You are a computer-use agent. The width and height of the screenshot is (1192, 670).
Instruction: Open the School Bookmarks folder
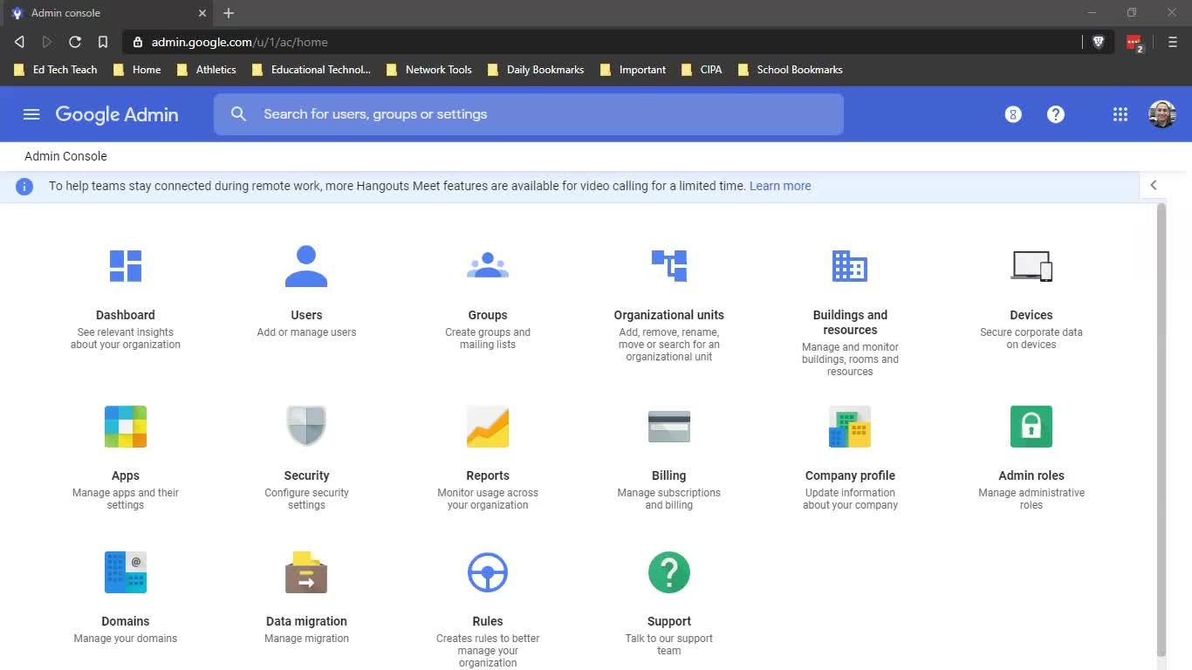791,70
